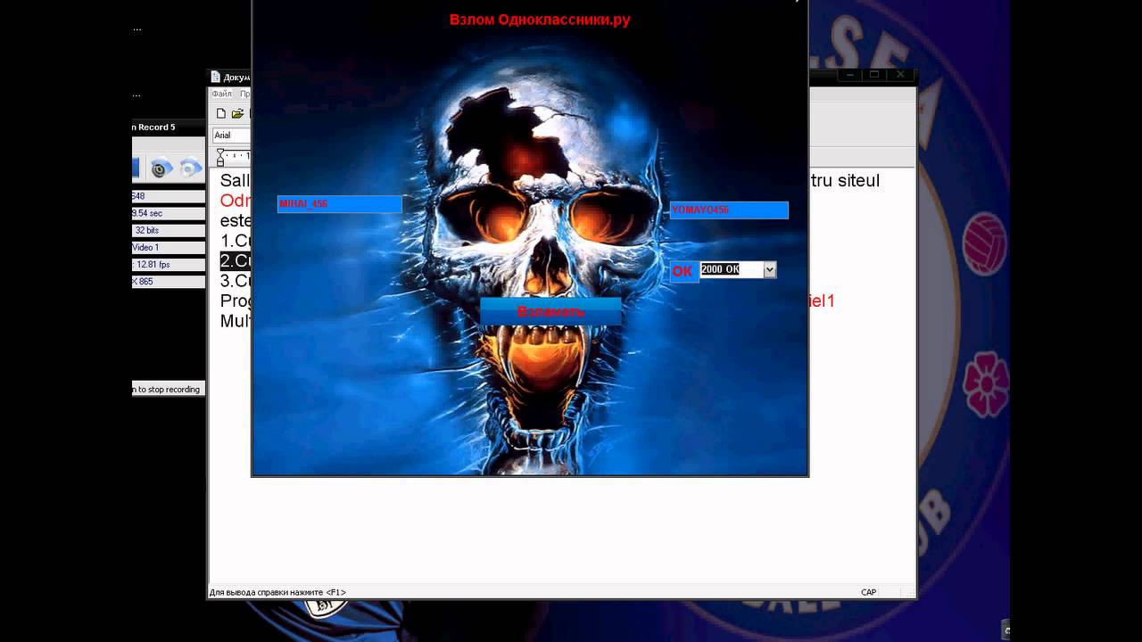The height and width of the screenshot is (642, 1142).
Task: Click the 32 bits field in recorder
Action: pyautogui.click(x=169, y=230)
